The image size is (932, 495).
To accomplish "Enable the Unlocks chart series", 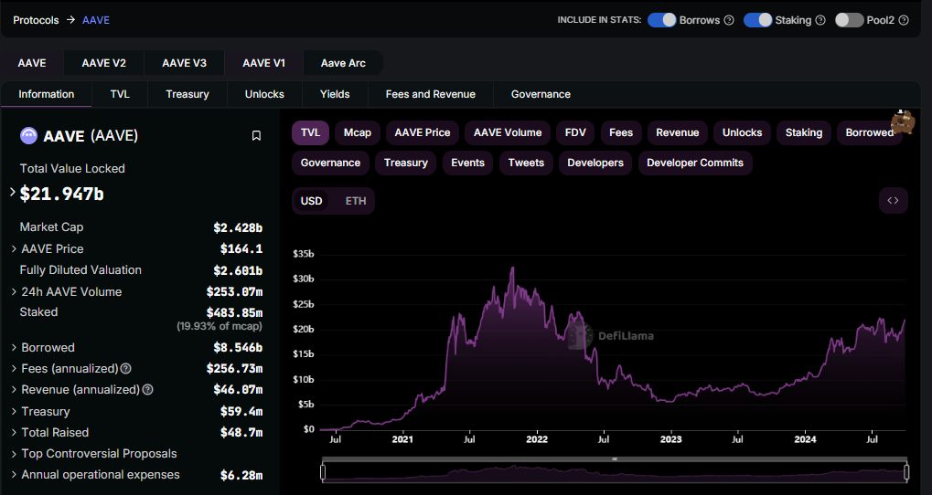I will pos(743,133).
